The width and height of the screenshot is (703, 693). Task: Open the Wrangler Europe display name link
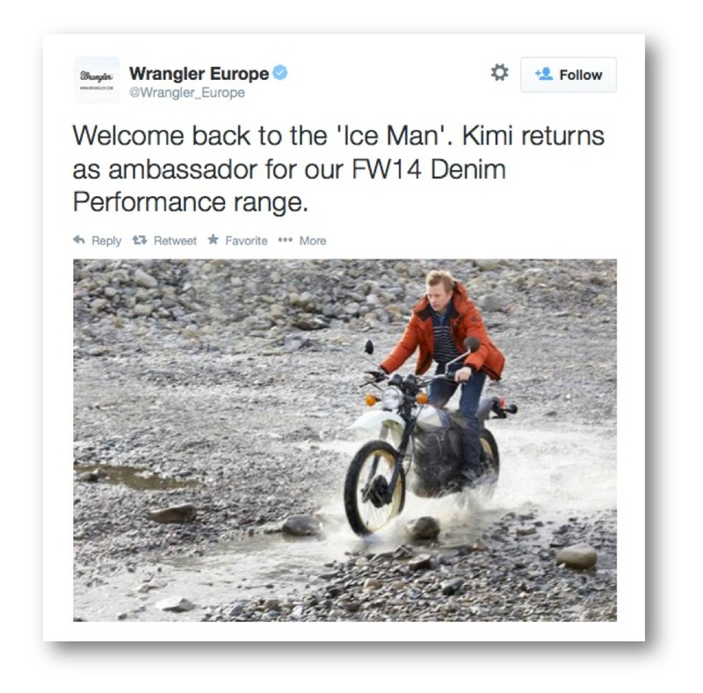coord(199,73)
